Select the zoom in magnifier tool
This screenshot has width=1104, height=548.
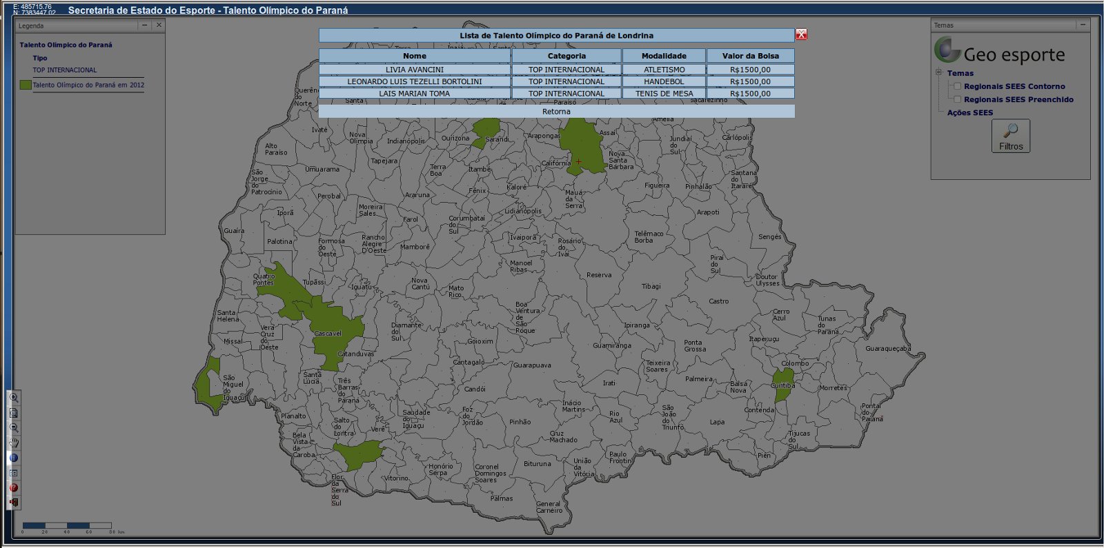13,398
